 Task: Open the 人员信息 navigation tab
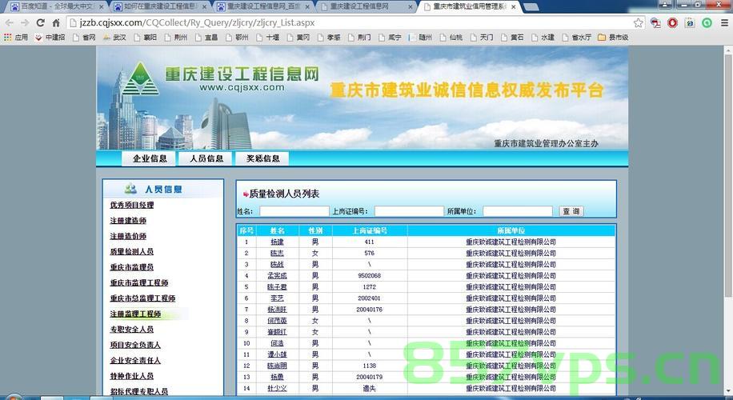pos(206,158)
